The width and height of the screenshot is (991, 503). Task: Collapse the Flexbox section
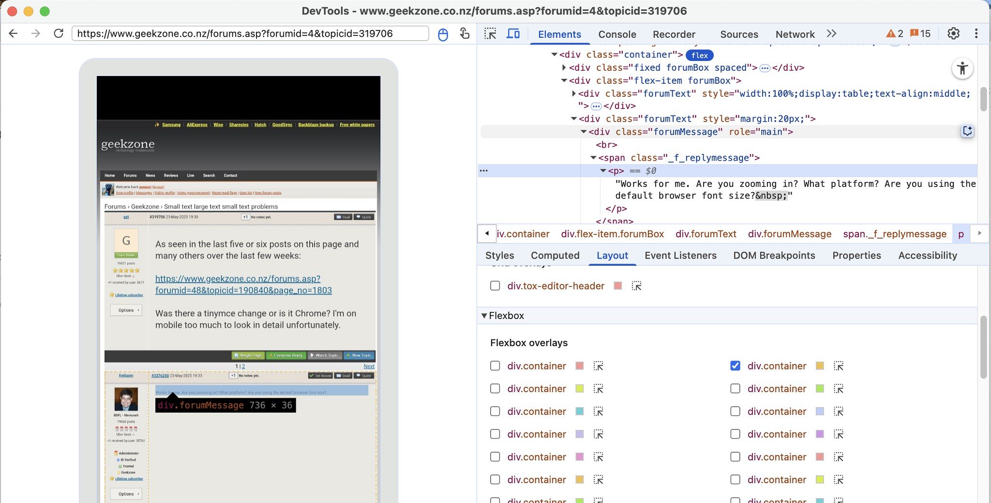point(484,316)
